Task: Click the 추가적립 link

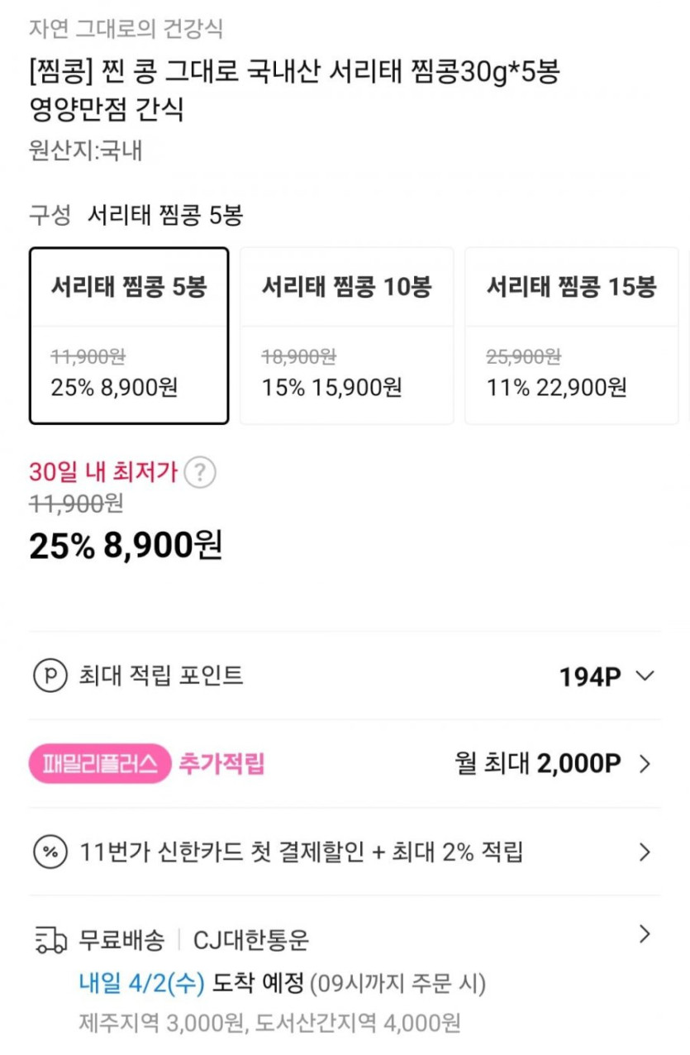Action: pos(221,764)
